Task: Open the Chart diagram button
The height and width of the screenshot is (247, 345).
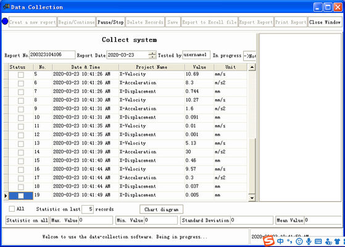Action: 161,209
